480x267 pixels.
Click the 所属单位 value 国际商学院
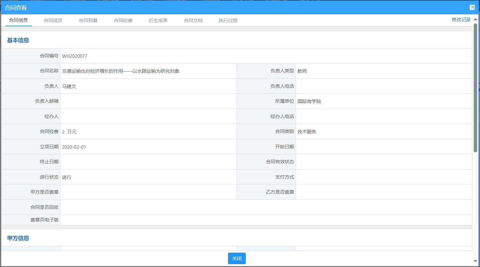309,101
